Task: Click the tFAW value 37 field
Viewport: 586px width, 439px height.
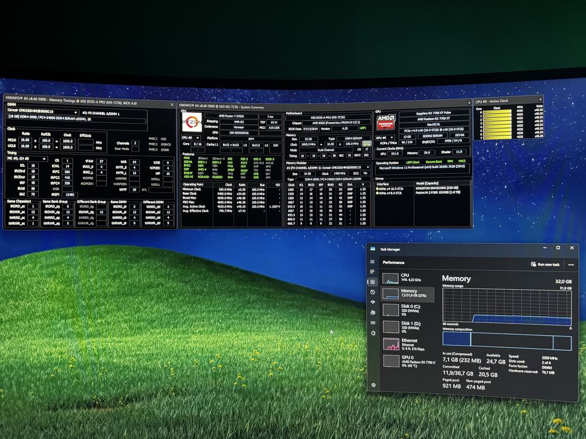Action: (101, 162)
